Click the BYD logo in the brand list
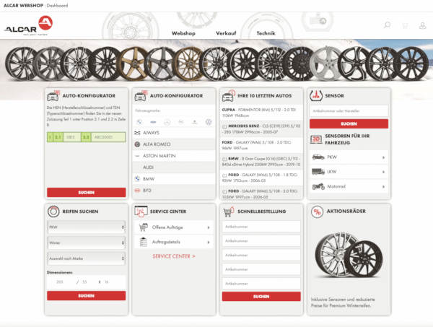 point(137,191)
